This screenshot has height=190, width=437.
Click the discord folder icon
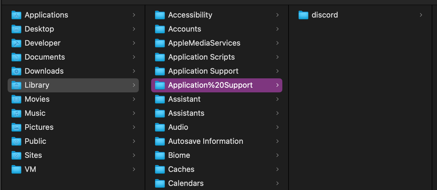click(303, 15)
